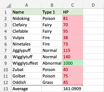Select column C header
Viewport: 104px width, 92px height.
(73, 5)
